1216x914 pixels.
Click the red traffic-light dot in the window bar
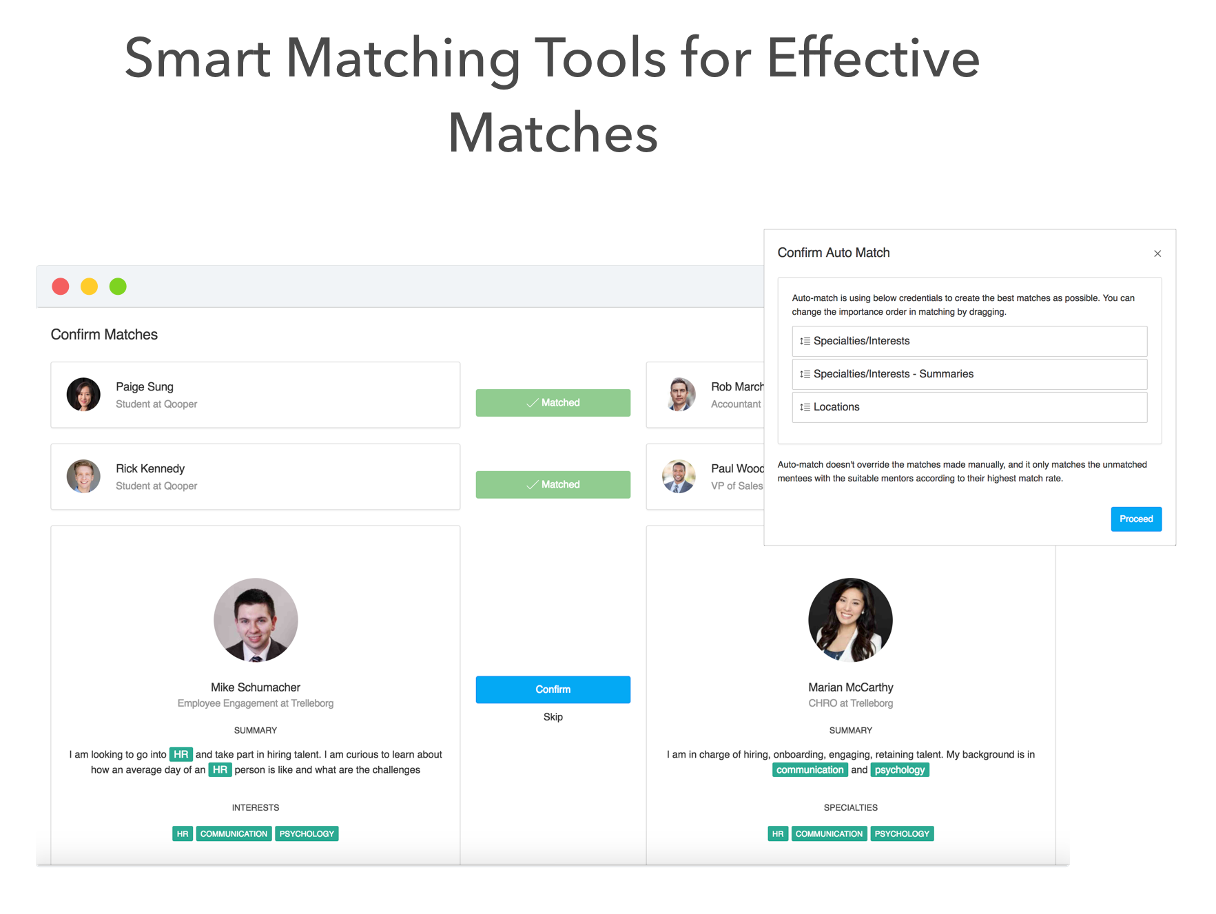61,286
